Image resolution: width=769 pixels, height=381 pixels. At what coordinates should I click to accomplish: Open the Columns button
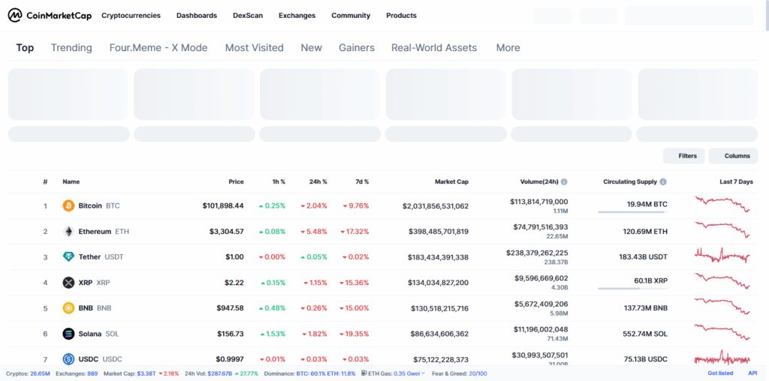pos(733,156)
